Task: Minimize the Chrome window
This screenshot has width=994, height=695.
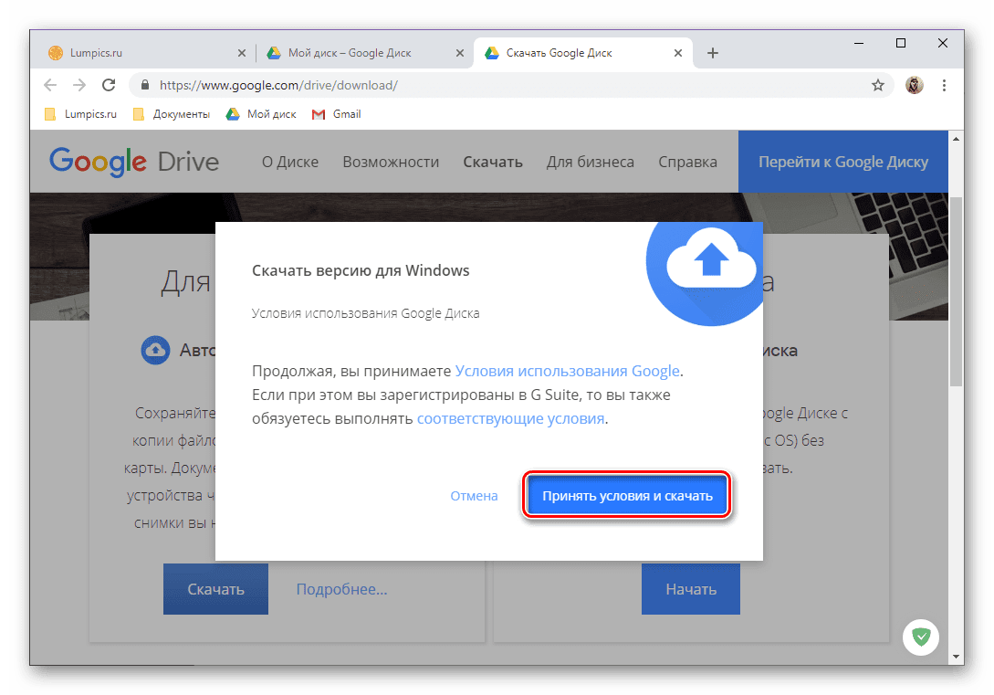Action: coord(859,43)
